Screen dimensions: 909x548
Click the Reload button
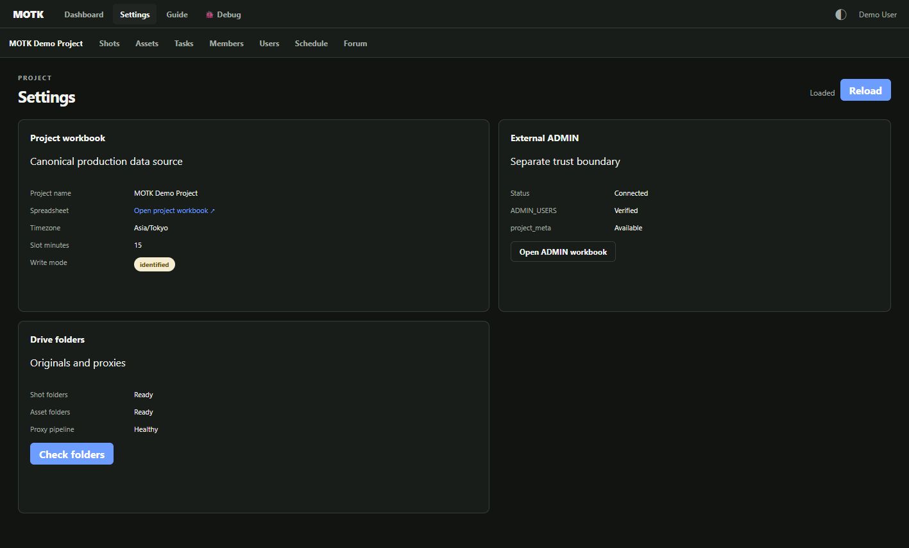coord(865,90)
